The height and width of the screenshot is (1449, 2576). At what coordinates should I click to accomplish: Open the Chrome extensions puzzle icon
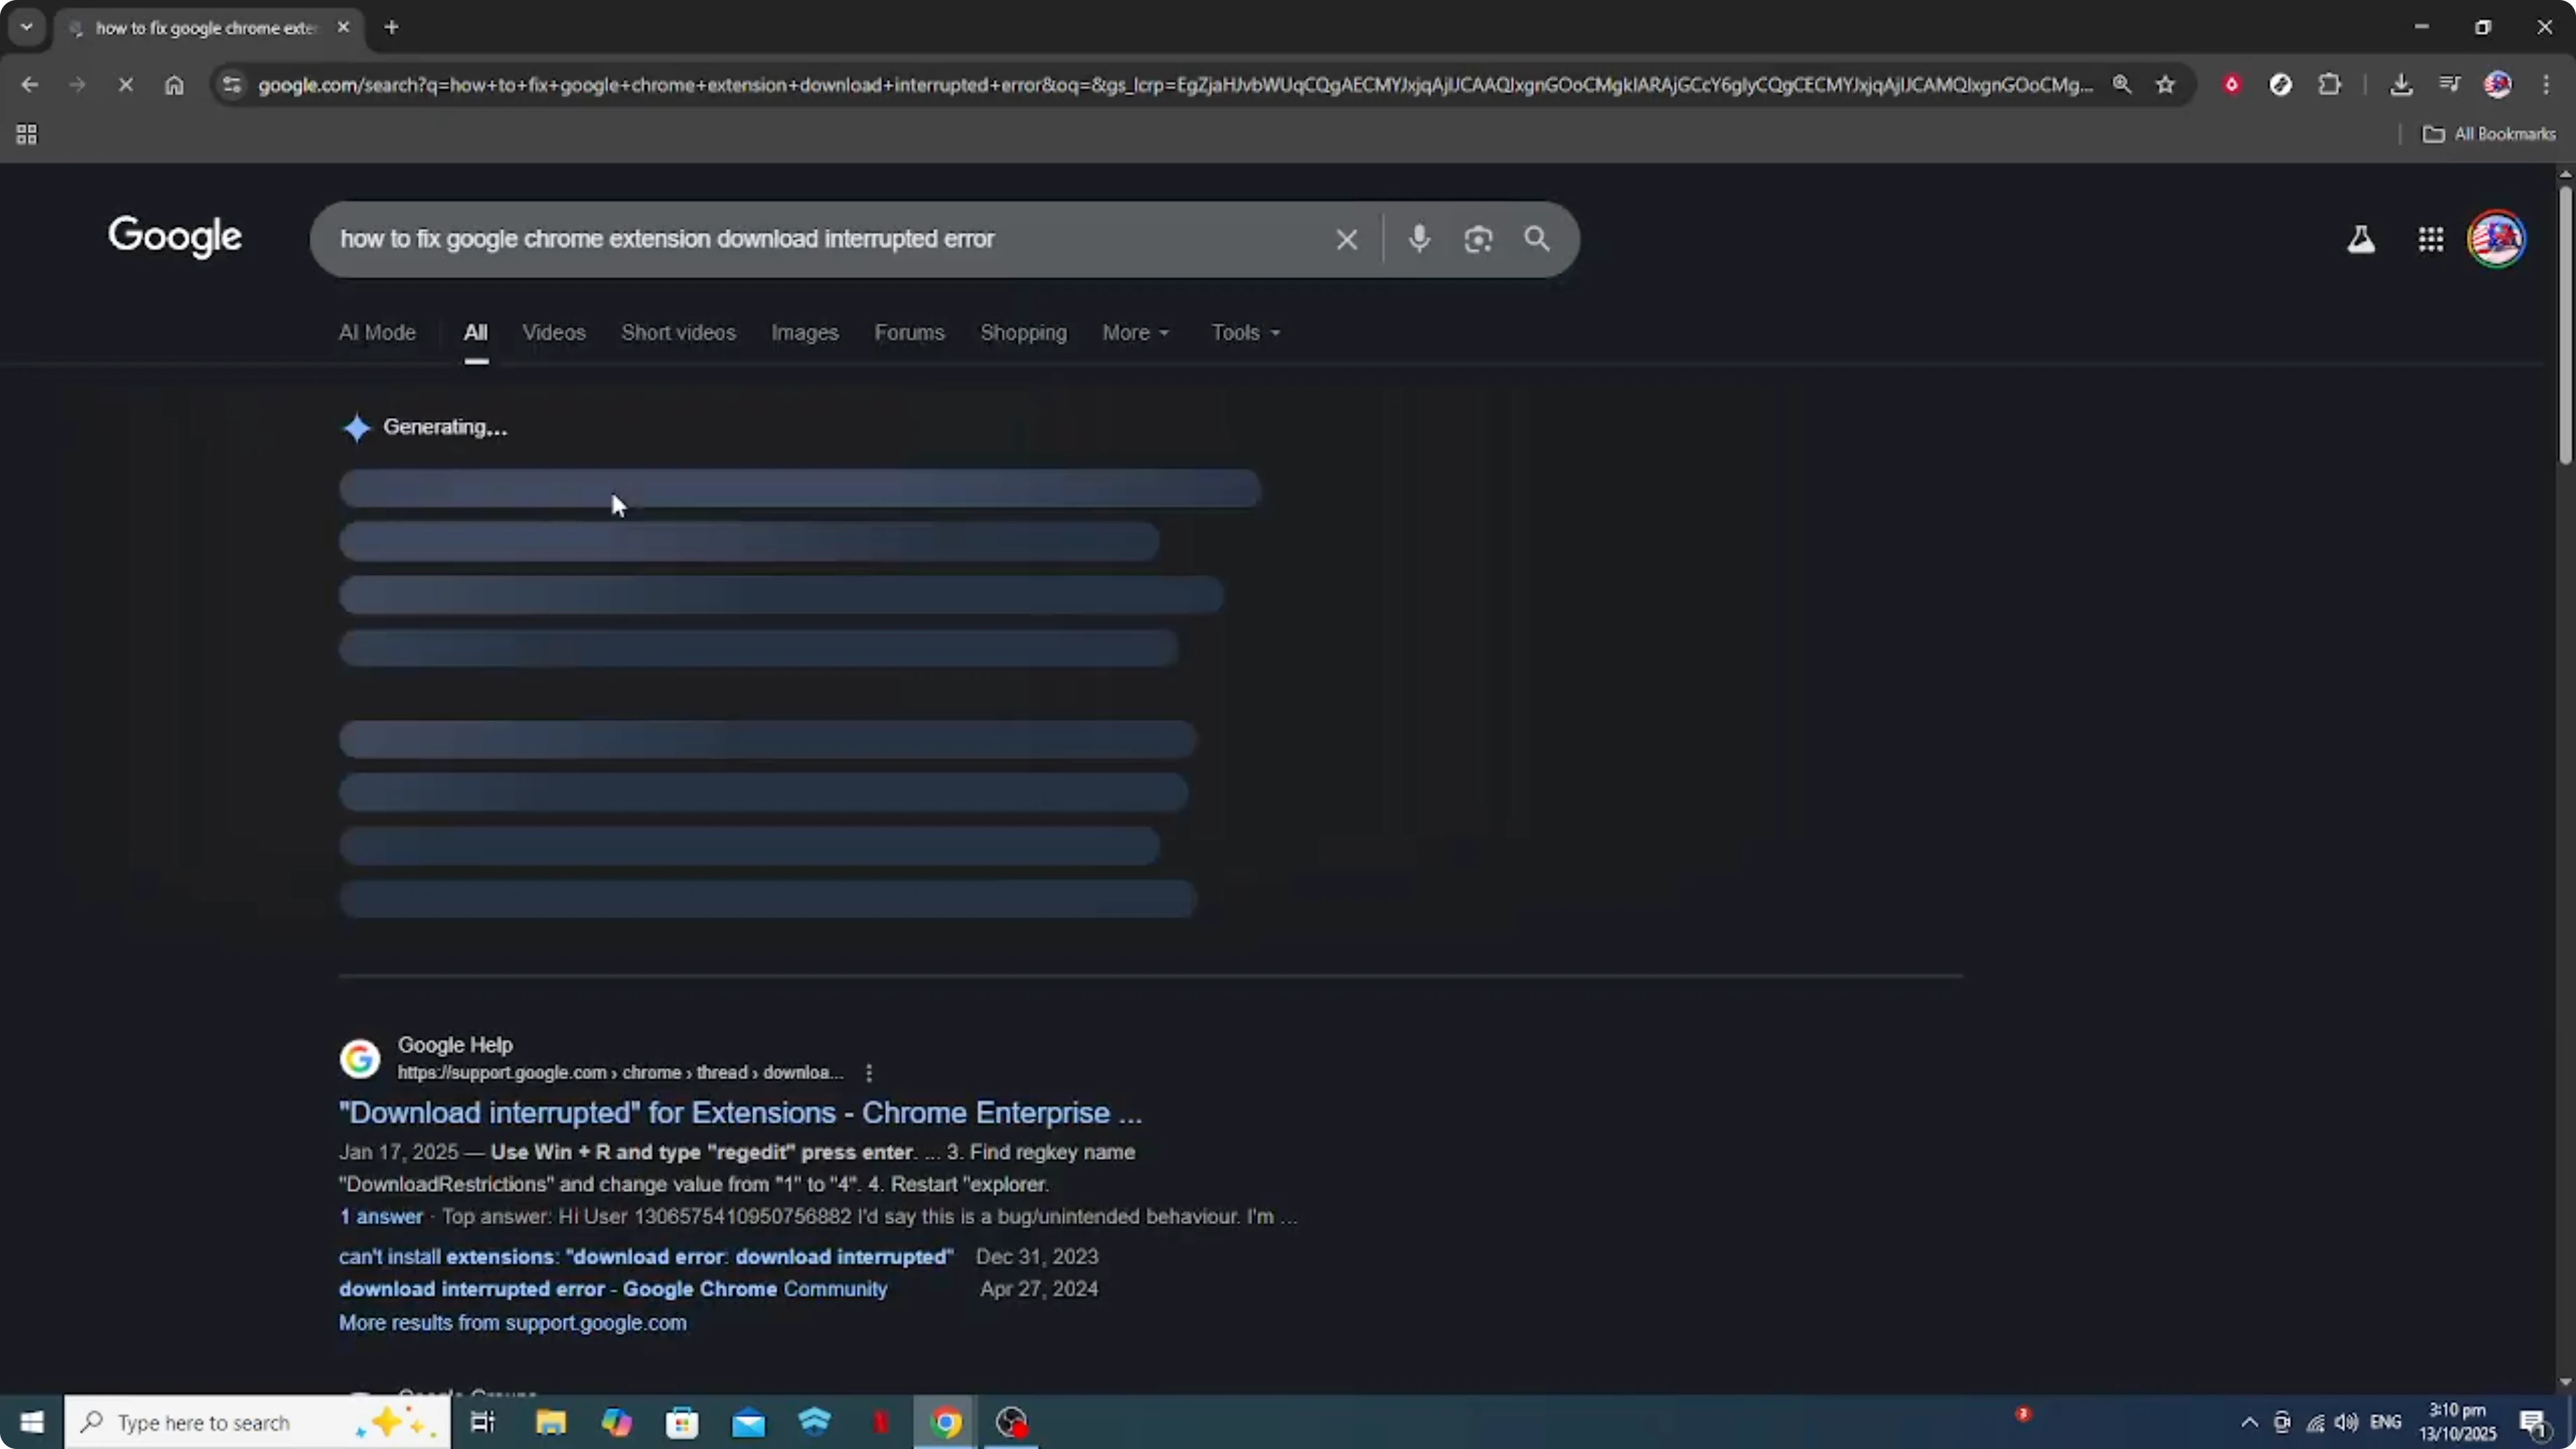tap(2330, 85)
